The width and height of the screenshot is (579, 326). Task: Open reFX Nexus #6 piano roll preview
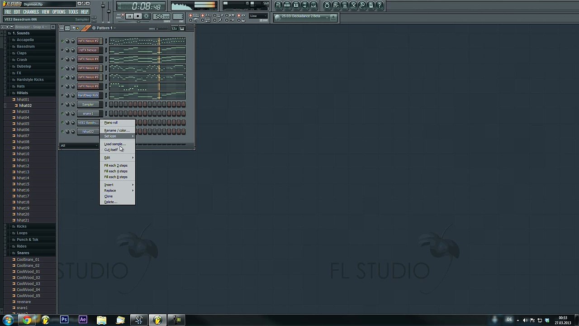tap(147, 86)
